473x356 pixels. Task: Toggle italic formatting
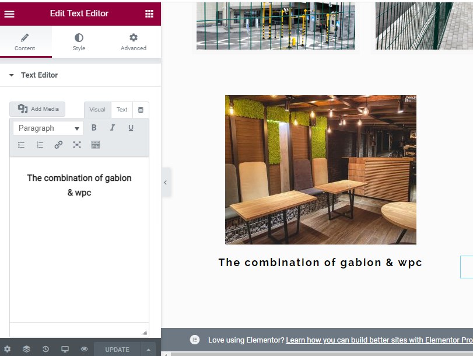[112, 128]
